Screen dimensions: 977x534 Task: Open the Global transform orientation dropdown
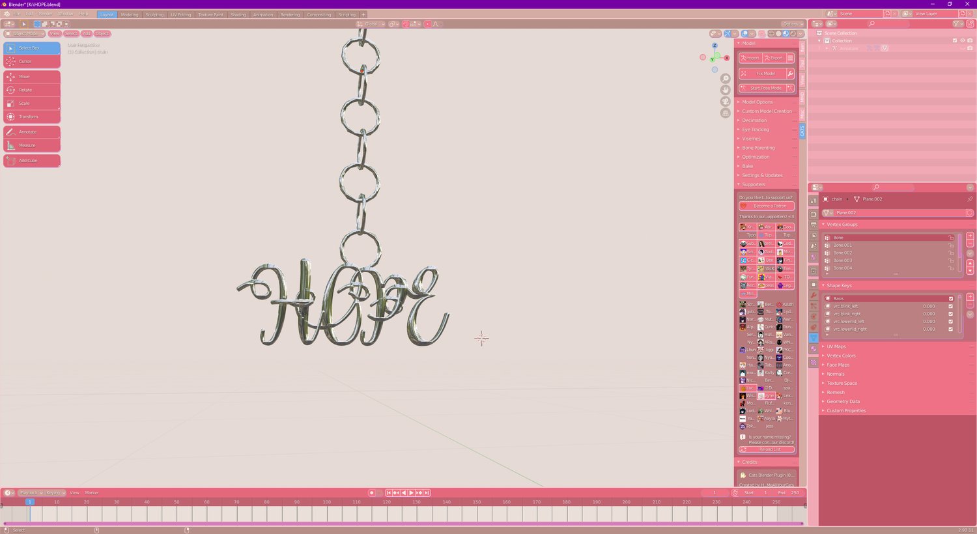(x=371, y=24)
